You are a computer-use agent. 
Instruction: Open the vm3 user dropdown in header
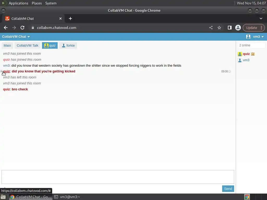tap(258, 37)
